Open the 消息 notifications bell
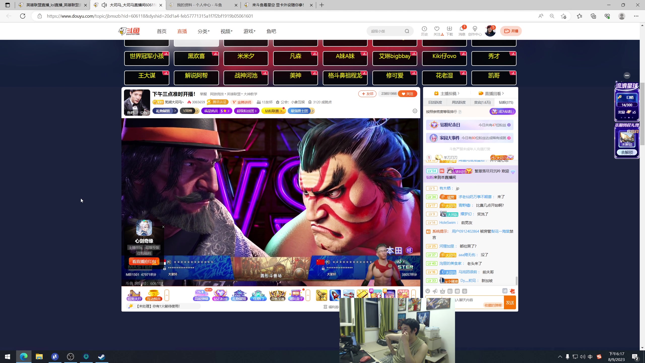Viewport: 645px width, 363px height. pyautogui.click(x=462, y=31)
